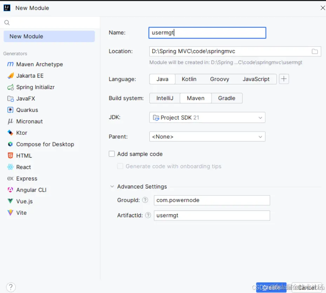This screenshot has height=293, width=326.
Task: Choose Java as the language
Action: pyautogui.click(x=162, y=79)
